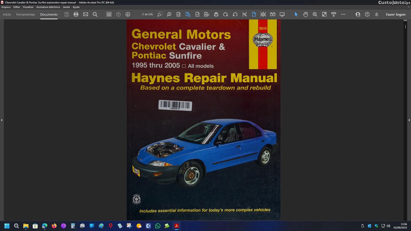Take a snapshot with the camera tool
Screen dimensions: 411x231
pos(109,14)
